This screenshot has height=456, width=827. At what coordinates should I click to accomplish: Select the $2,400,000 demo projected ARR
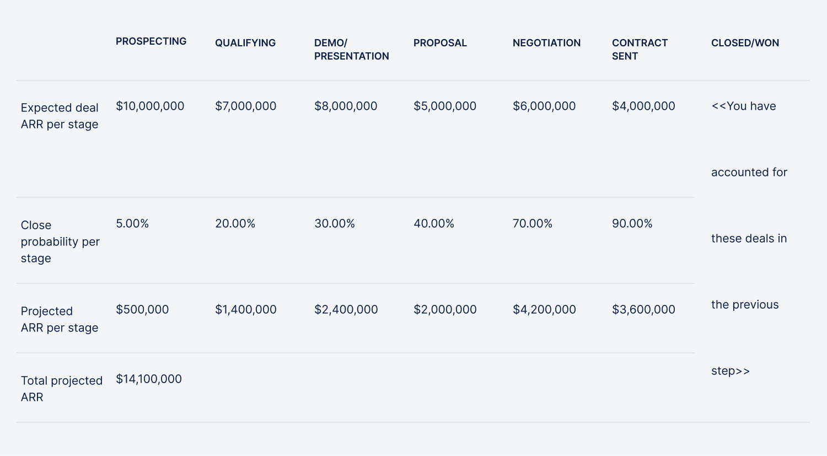tap(346, 309)
